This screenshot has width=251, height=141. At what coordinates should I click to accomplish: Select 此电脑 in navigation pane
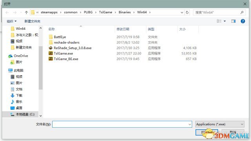18,70
